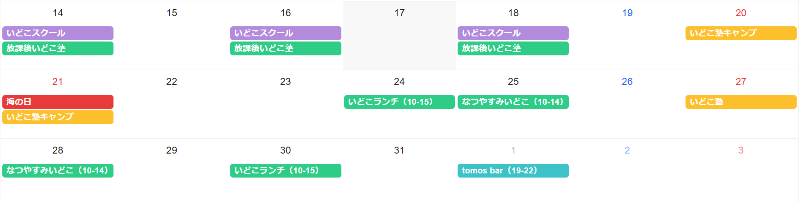Open the yellow いどこ塾 event on the 27th
The height and width of the screenshot is (202, 799).
point(741,102)
